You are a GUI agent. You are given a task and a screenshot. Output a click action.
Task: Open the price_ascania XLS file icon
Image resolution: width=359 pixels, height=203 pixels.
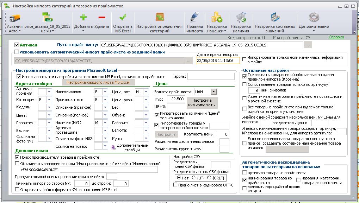48,18
